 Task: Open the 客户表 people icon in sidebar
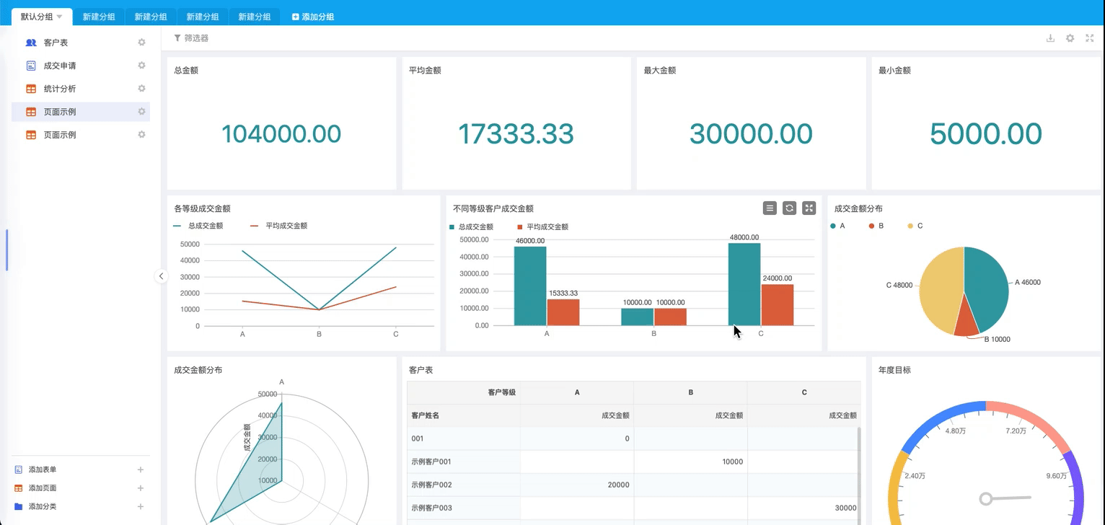click(x=31, y=43)
